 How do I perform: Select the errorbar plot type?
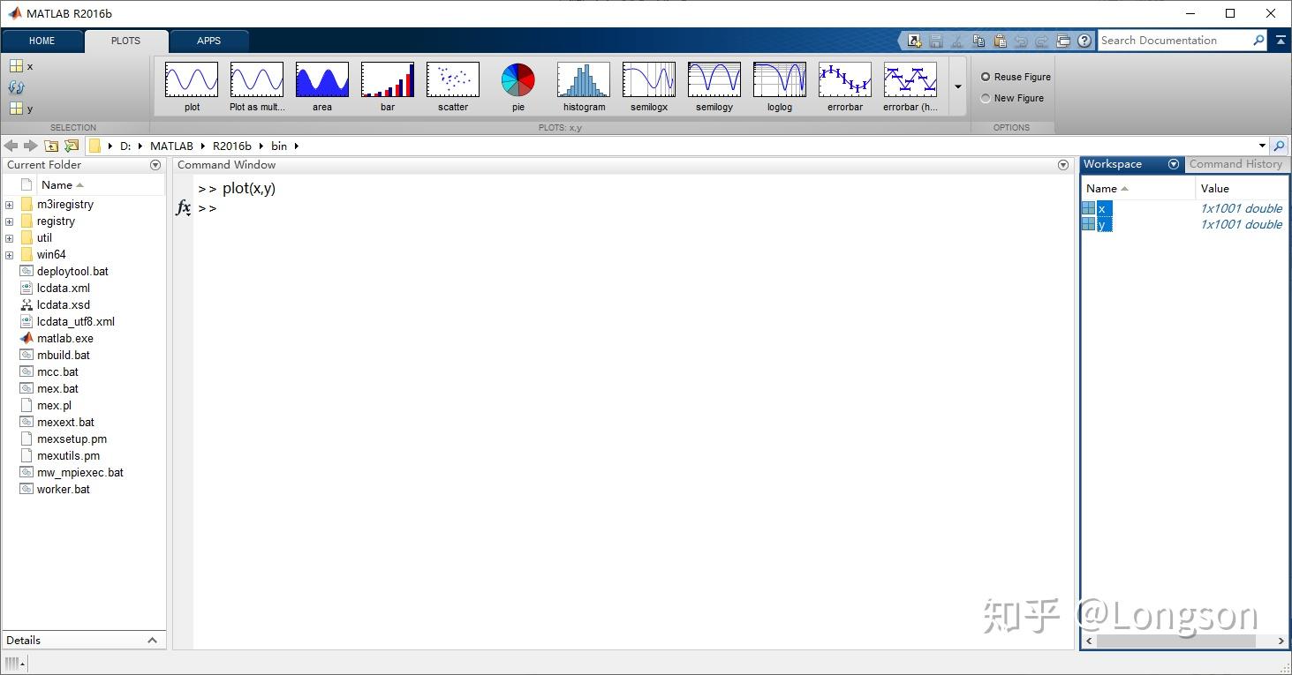pos(845,86)
